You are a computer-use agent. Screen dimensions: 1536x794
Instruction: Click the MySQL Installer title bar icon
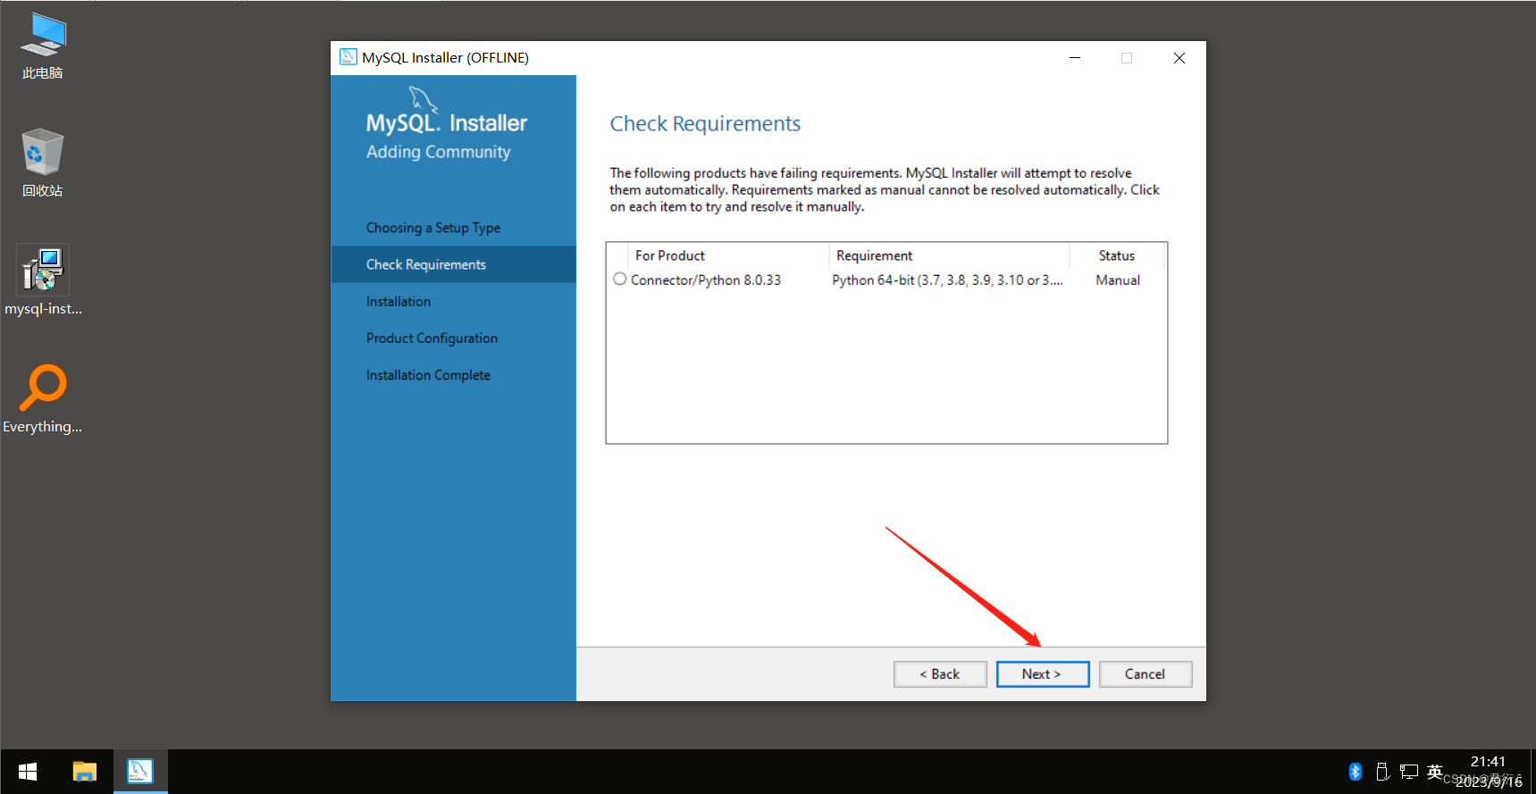point(348,57)
